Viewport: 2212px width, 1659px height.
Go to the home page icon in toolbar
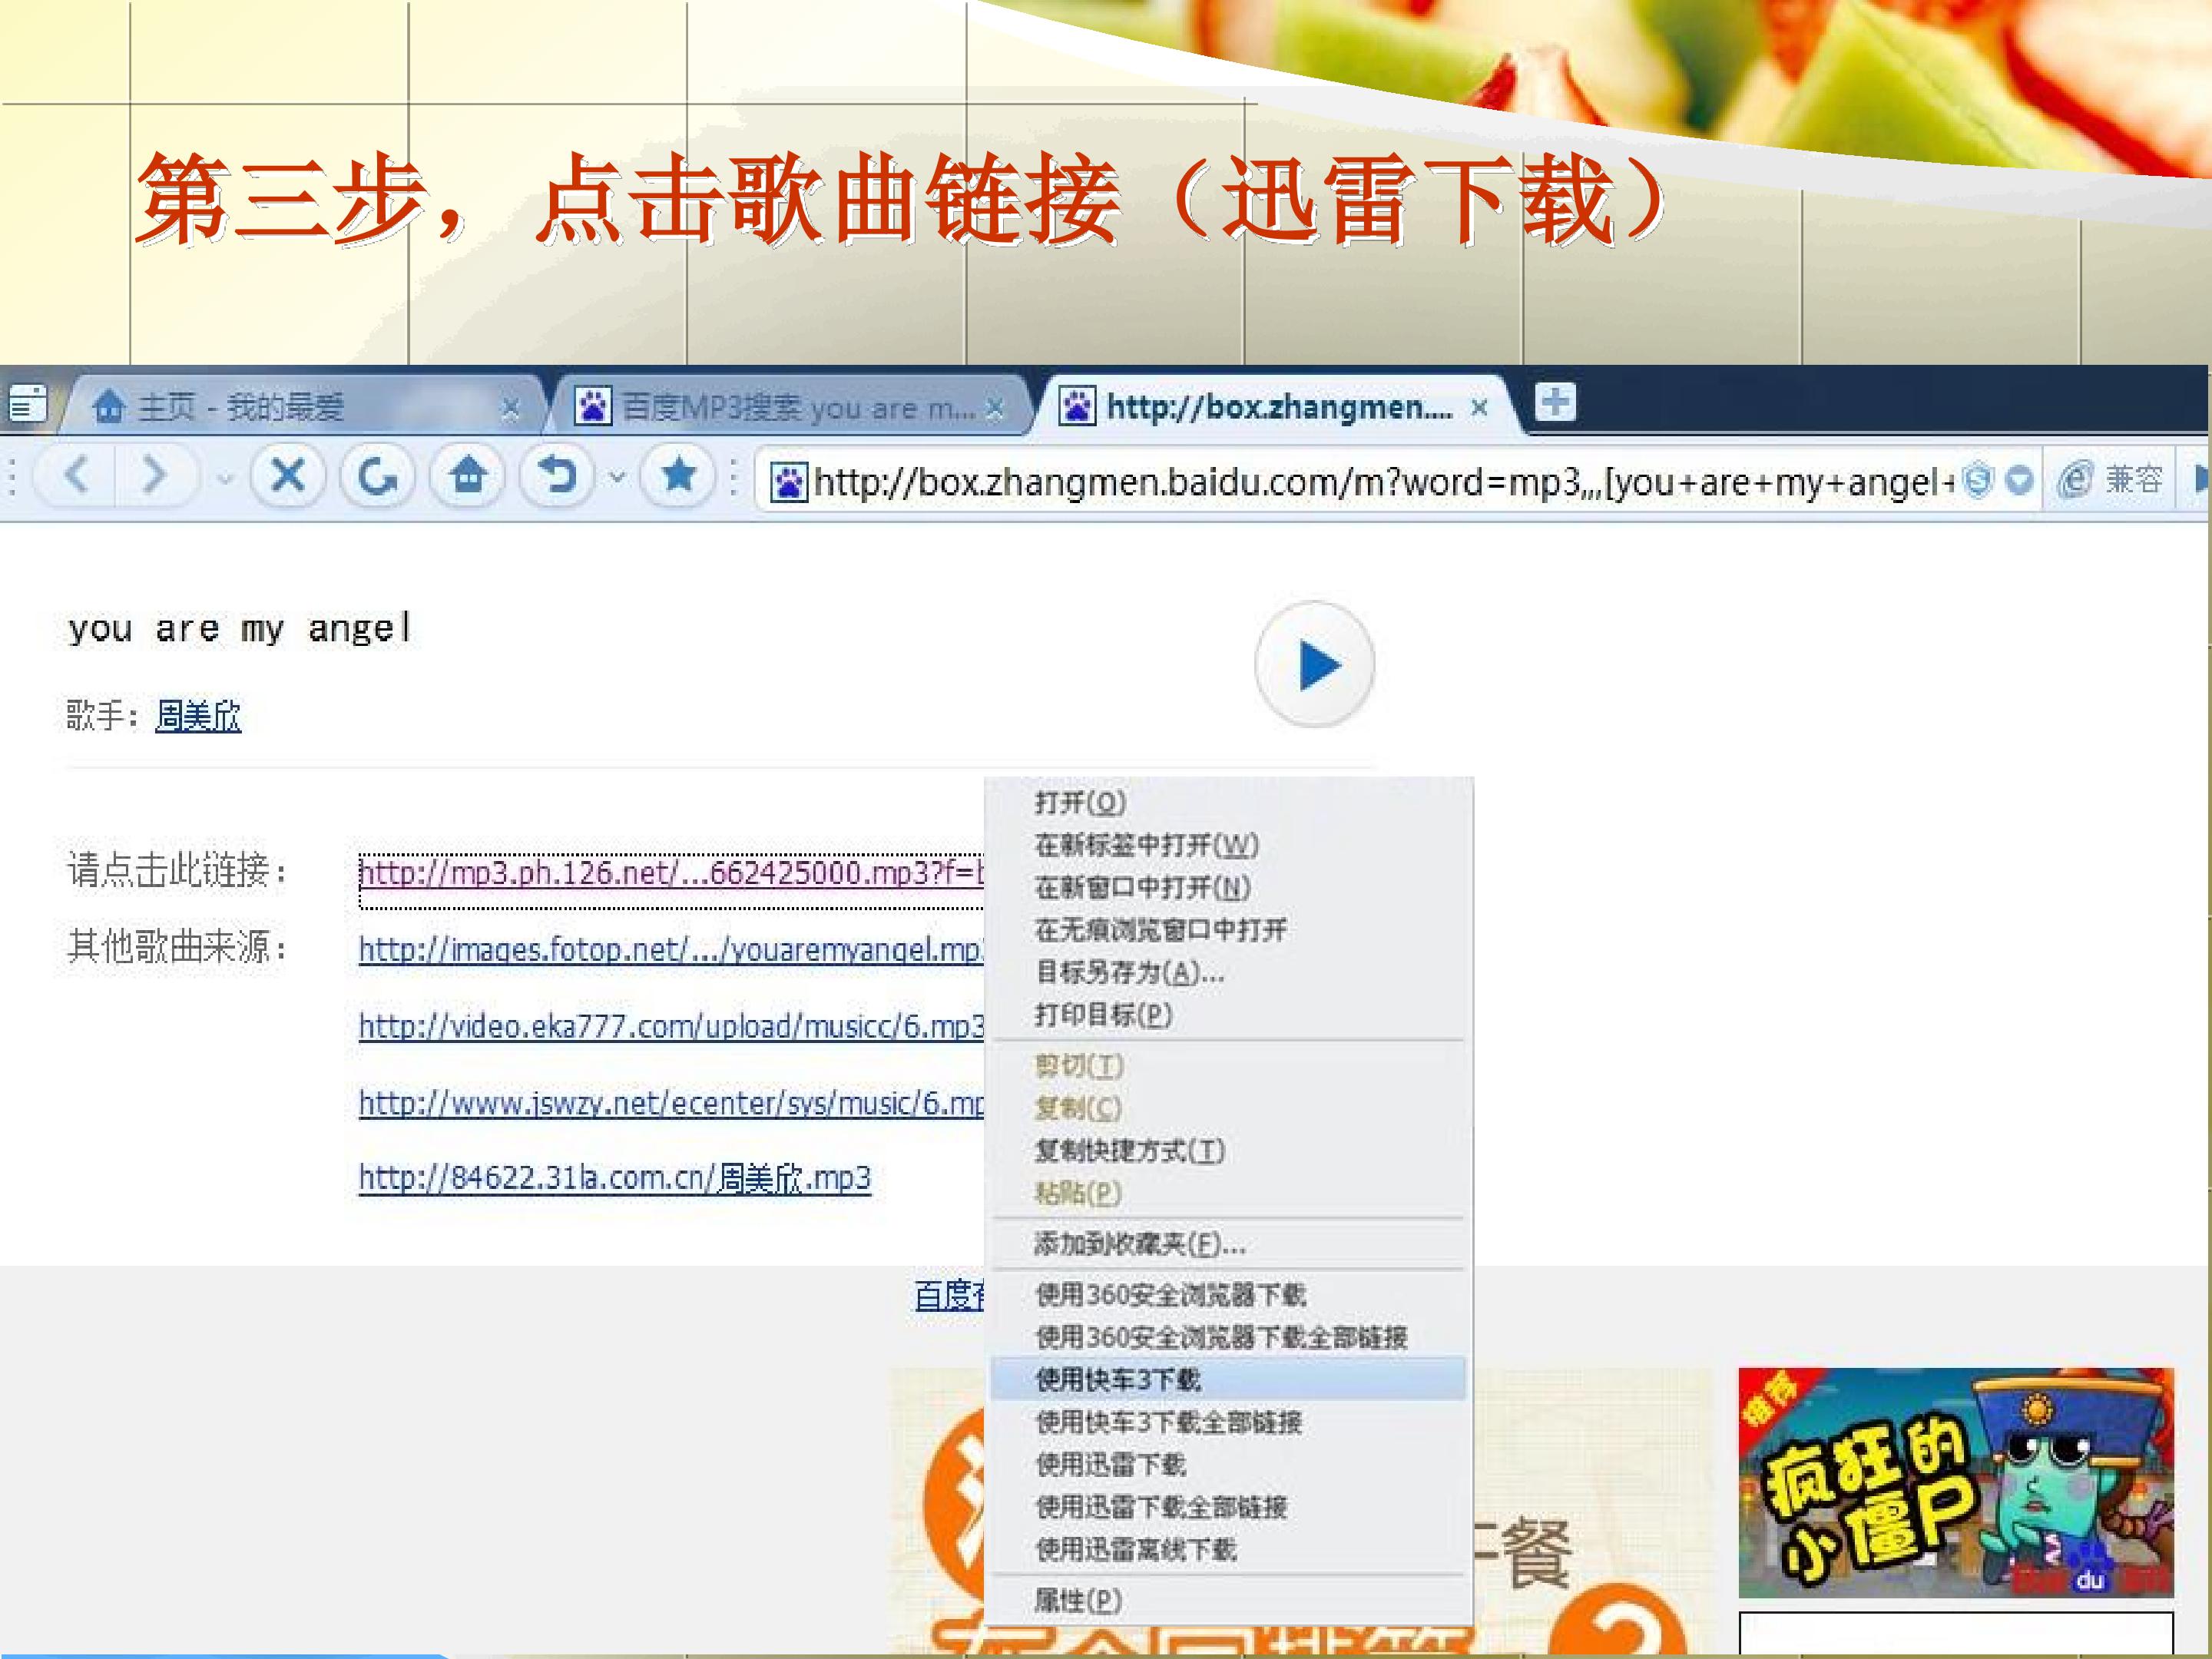(x=468, y=476)
